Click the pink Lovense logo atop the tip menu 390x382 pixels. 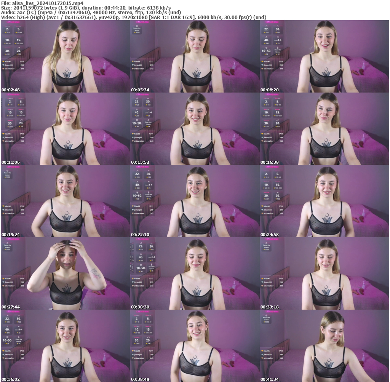click(13, 22)
